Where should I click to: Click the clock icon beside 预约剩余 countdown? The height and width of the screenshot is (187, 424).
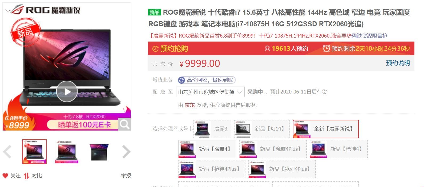[x=326, y=48]
